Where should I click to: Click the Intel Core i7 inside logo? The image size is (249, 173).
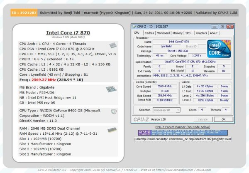point(219,49)
